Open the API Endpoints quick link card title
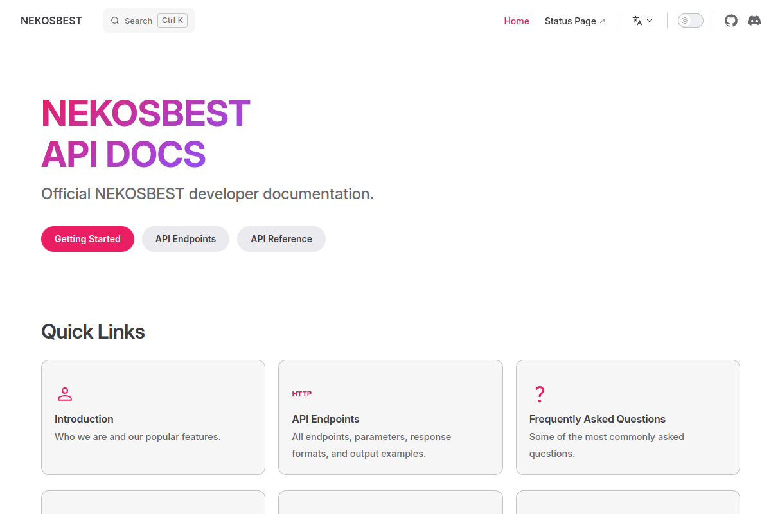The image size is (771, 514). point(326,419)
